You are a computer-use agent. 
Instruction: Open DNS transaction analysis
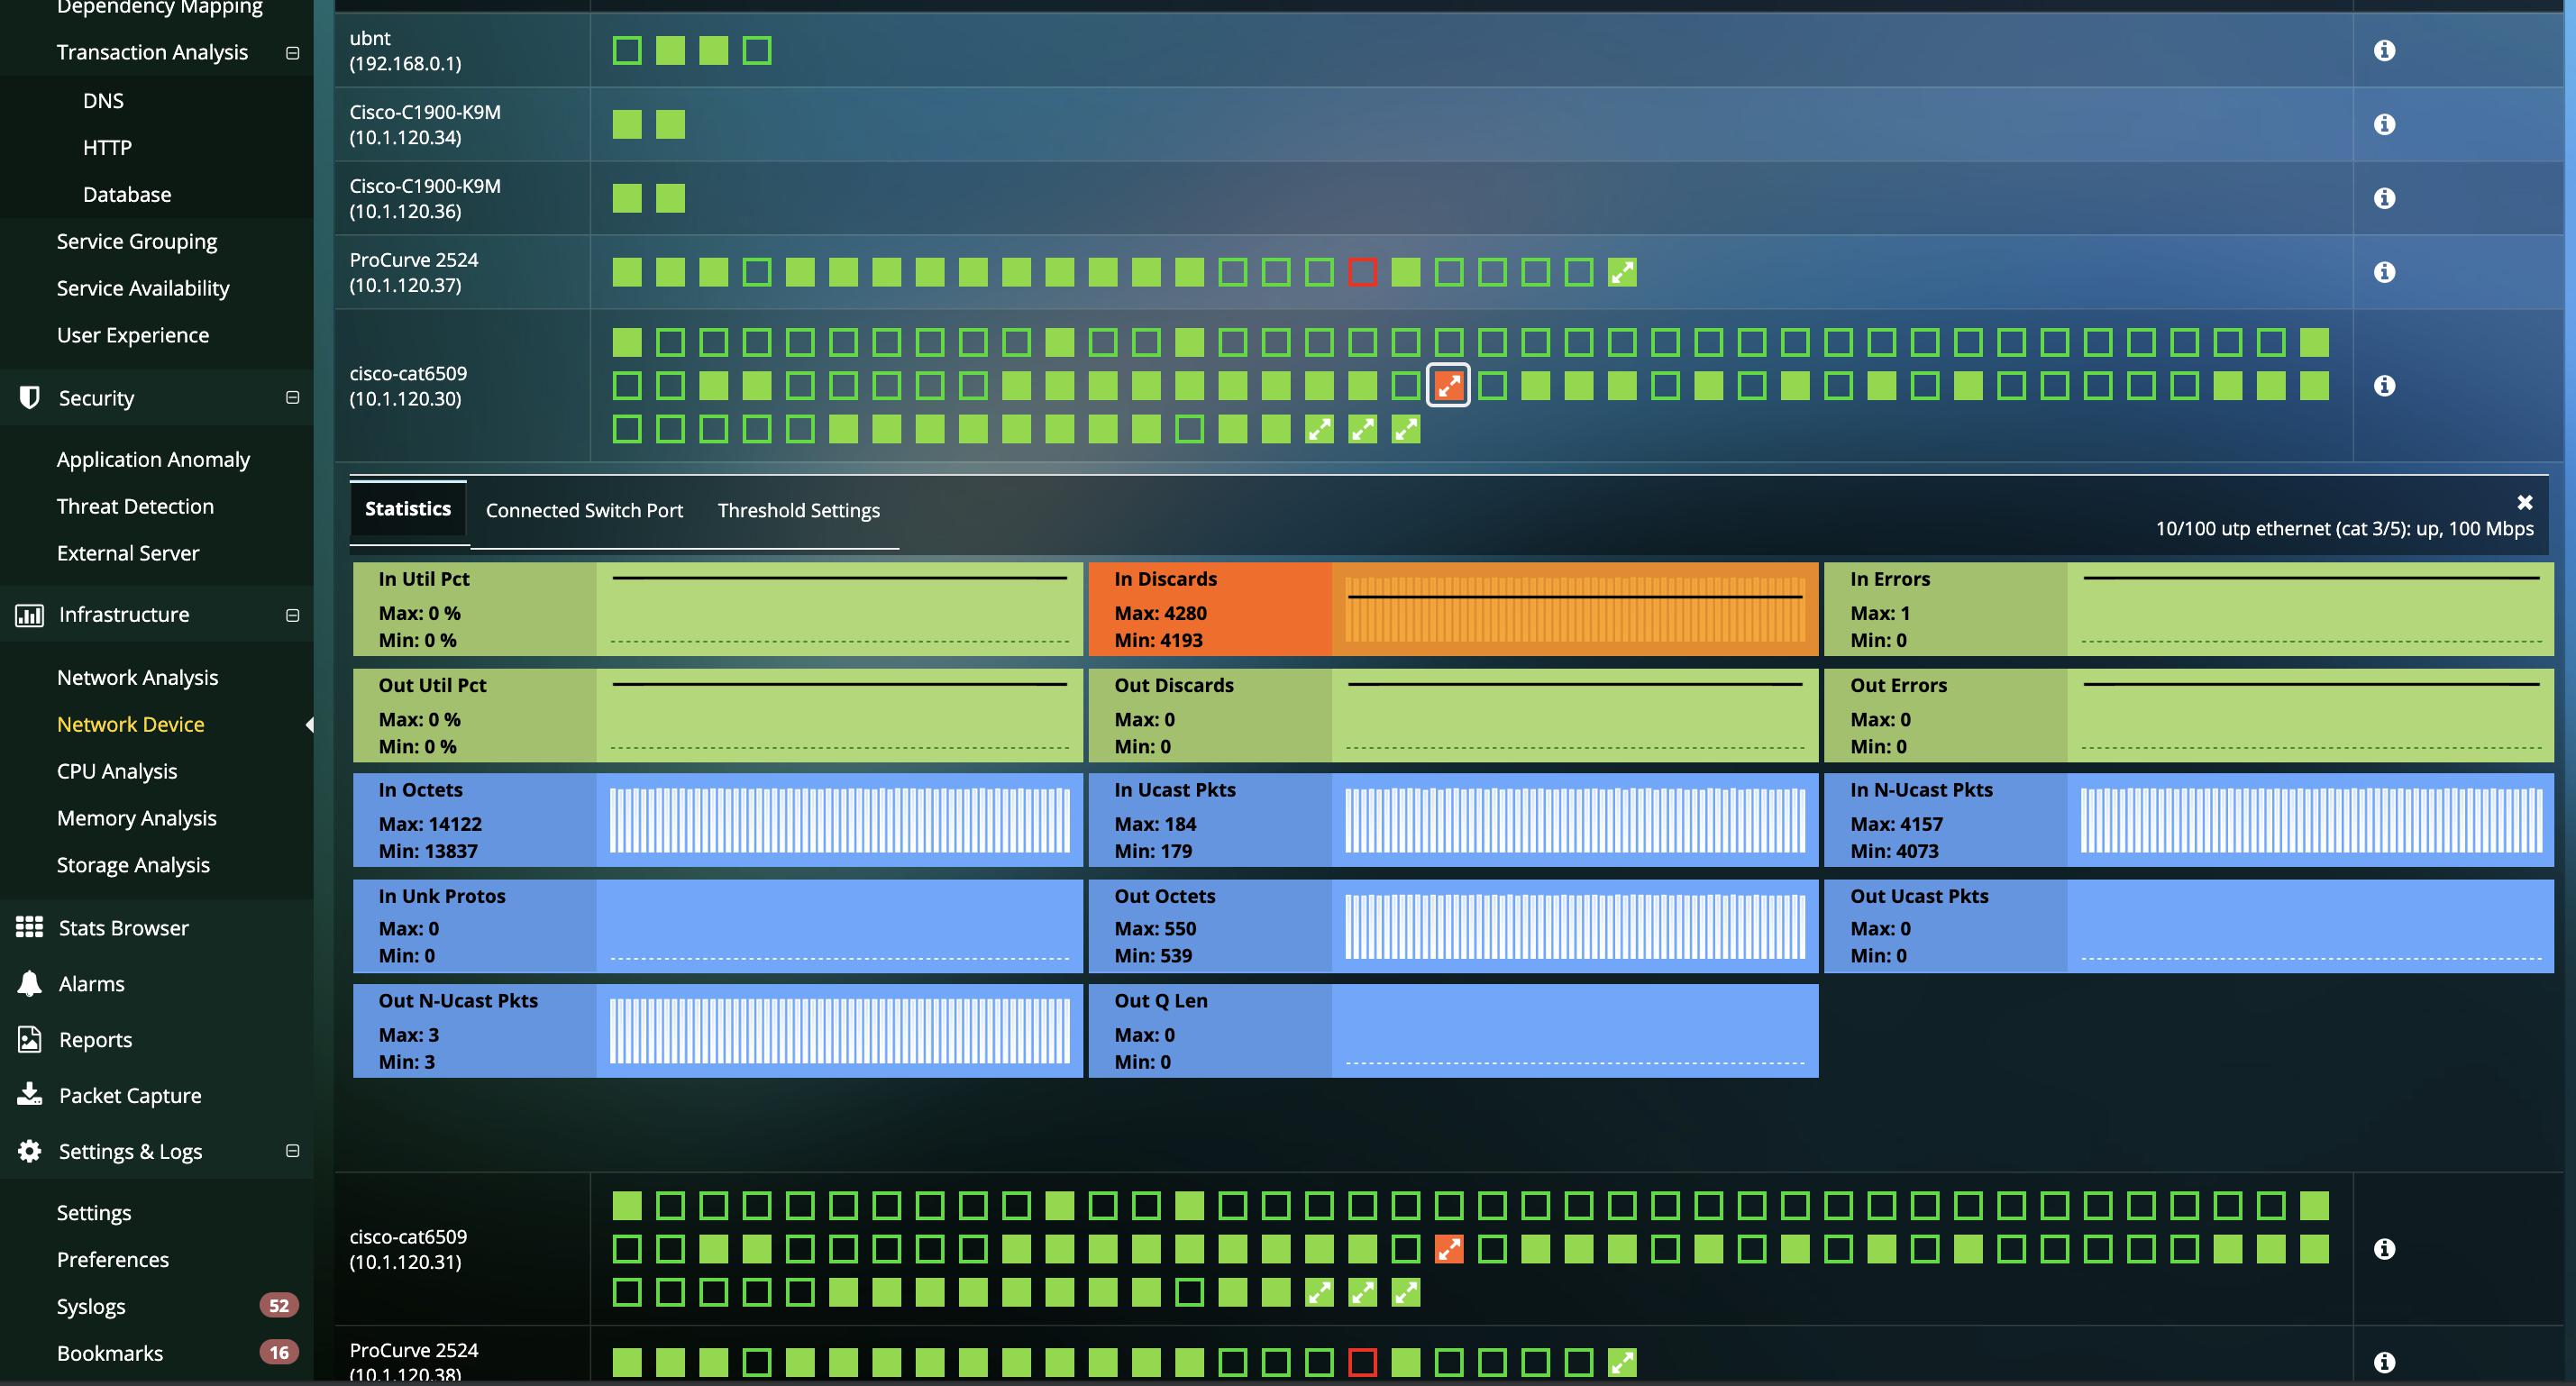103,101
